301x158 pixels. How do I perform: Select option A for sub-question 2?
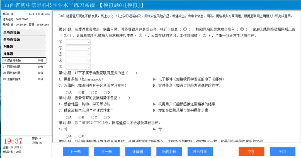[x=67, y=93]
